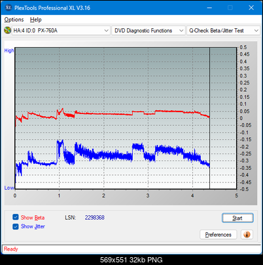This screenshot has height=265, width=263.
Task: Open the DVD Diagnostic Functions dropdown
Action: tap(149, 31)
